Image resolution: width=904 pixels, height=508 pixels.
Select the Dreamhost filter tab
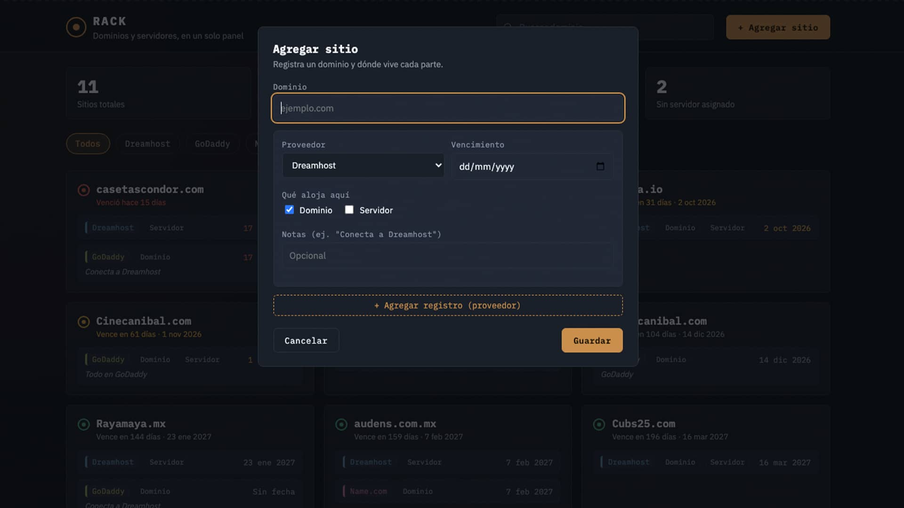coord(147,144)
